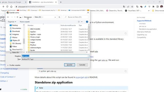This screenshot has width=164, height=92.
Task: Copy the python get-pip.py command
Action: point(126,71)
